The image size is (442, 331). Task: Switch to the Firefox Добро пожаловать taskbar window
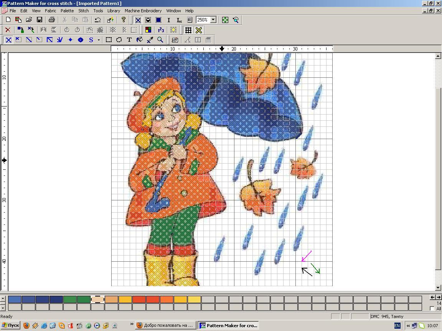(165, 325)
